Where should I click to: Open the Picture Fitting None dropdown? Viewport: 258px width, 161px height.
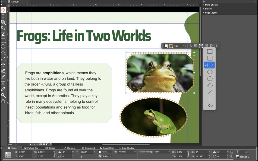[162, 152]
